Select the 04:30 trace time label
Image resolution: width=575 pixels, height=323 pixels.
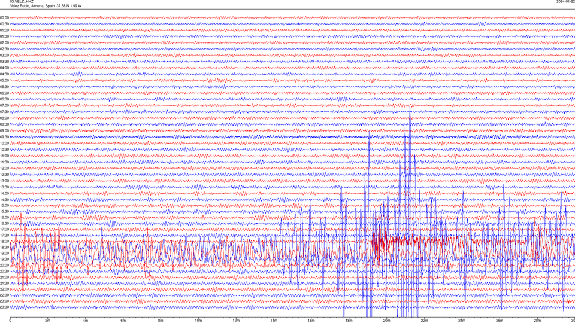[x=4, y=74]
